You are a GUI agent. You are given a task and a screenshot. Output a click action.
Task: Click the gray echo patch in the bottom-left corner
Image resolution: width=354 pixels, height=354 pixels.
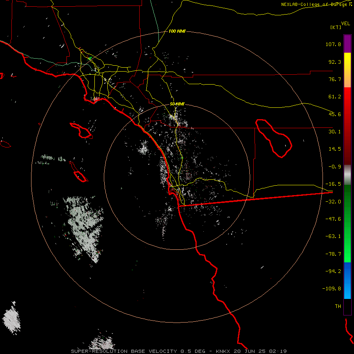point(11,318)
